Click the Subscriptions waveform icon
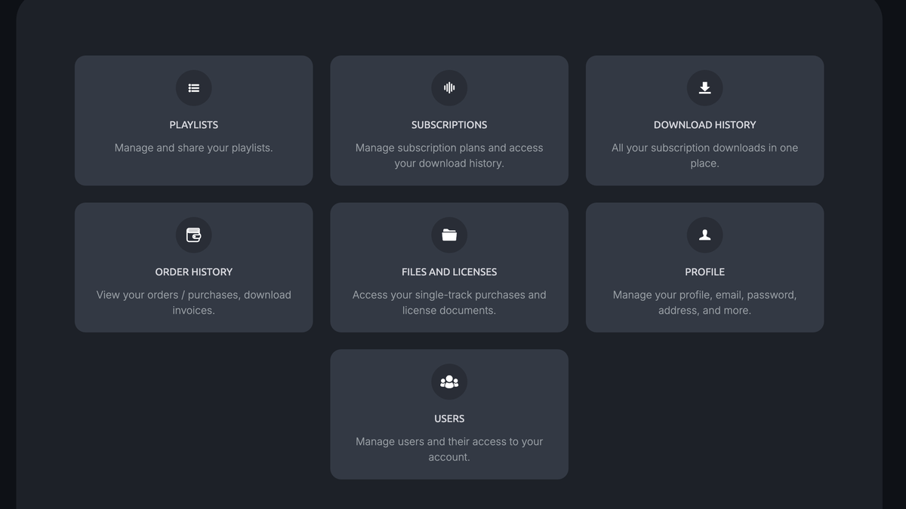This screenshot has width=906, height=509. point(449,88)
